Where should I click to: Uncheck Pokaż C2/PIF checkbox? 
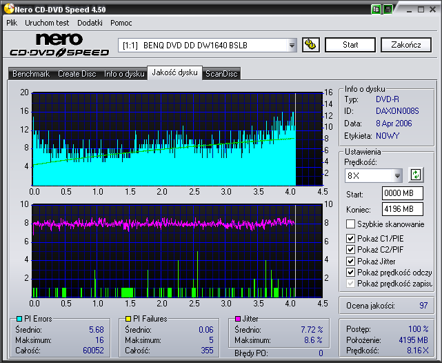[x=350, y=250]
